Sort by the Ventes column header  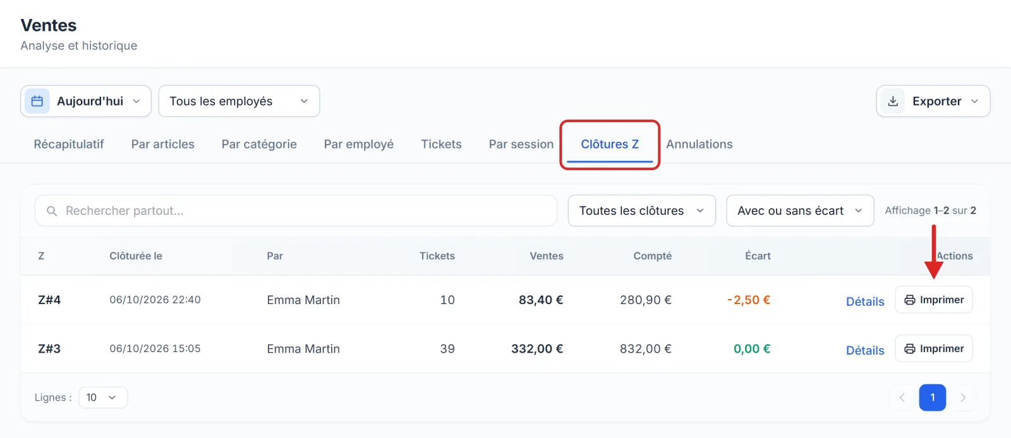coord(547,256)
